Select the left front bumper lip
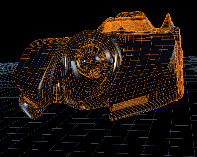This screenshot has width=197, height=157. click(x=28, y=107)
